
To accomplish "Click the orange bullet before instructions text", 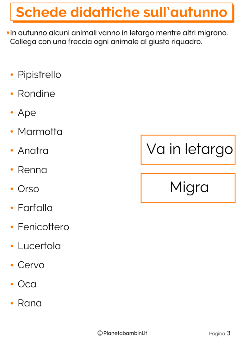I will (8, 33).
